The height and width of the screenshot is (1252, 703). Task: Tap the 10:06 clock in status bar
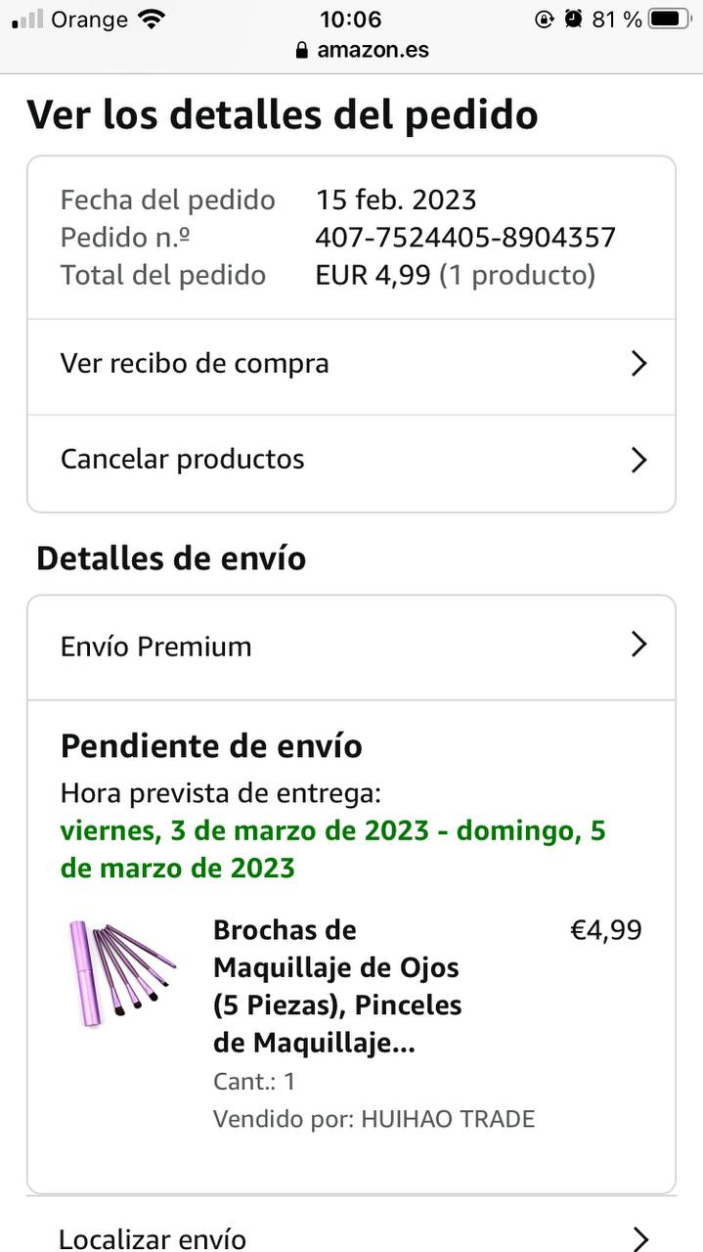click(350, 19)
